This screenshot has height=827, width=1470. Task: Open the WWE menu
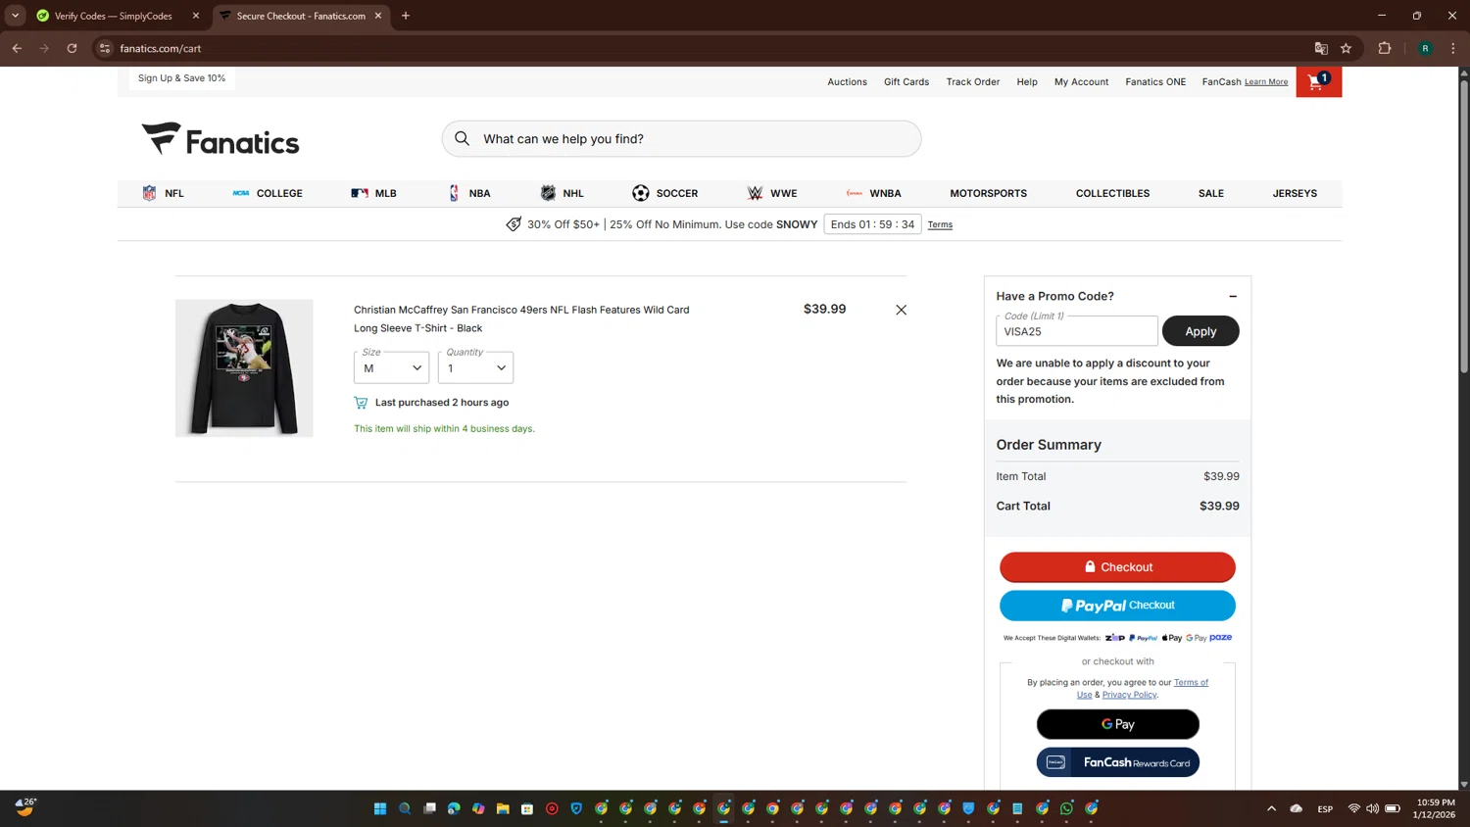772,193
